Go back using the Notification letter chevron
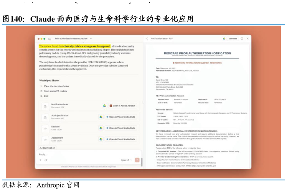 point(147,39)
